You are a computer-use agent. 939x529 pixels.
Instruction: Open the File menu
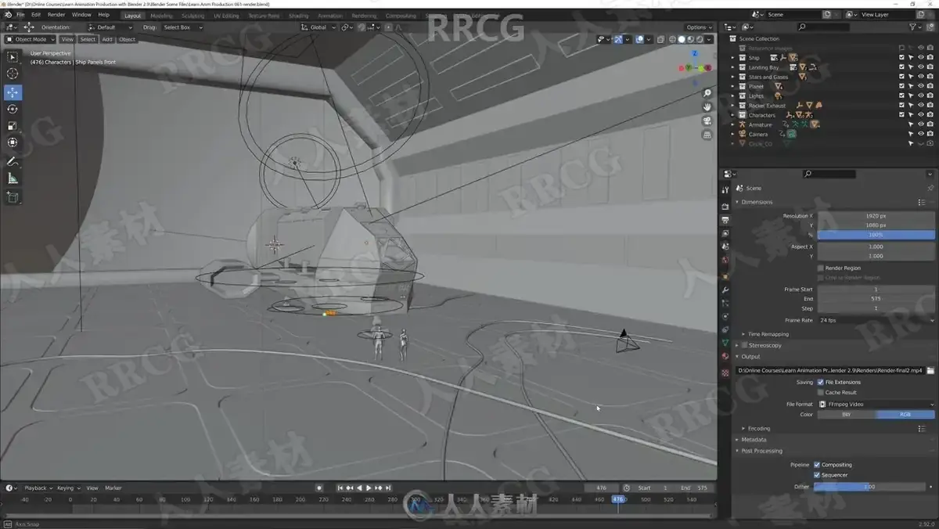pos(20,15)
